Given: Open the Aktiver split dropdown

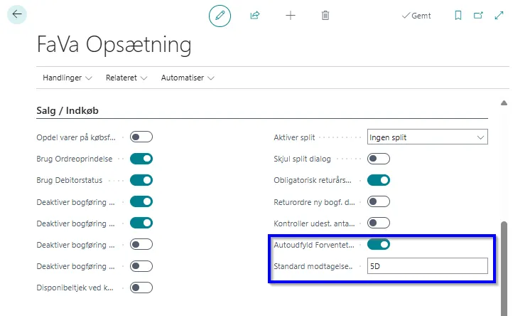Looking at the screenshot, I should click(428, 137).
